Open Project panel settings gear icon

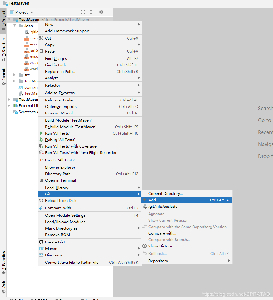pyautogui.click(x=101, y=12)
